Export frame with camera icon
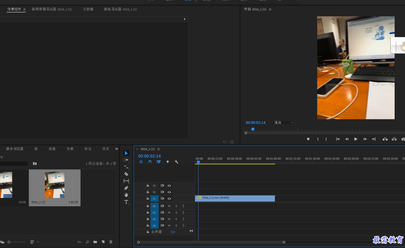The image size is (405, 248). (403, 139)
